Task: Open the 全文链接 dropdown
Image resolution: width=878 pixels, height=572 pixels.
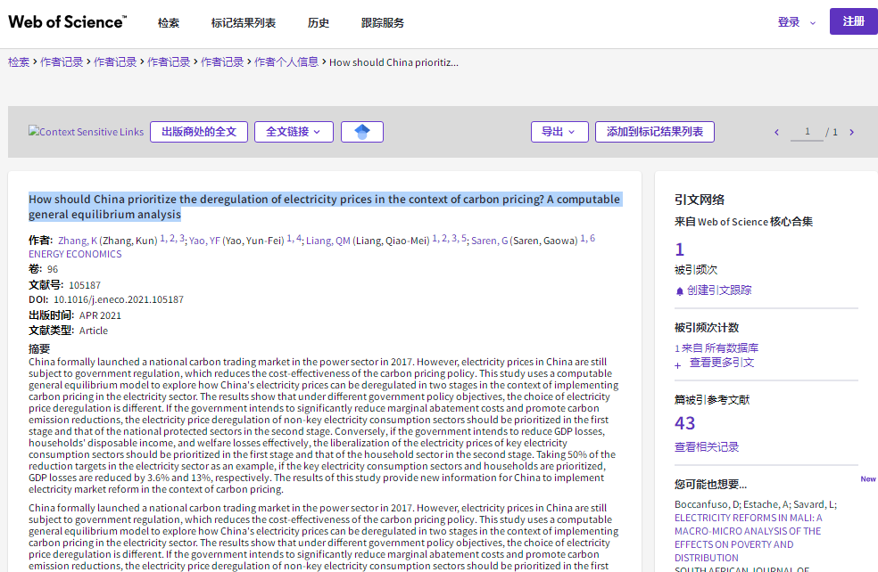Action: coord(294,131)
